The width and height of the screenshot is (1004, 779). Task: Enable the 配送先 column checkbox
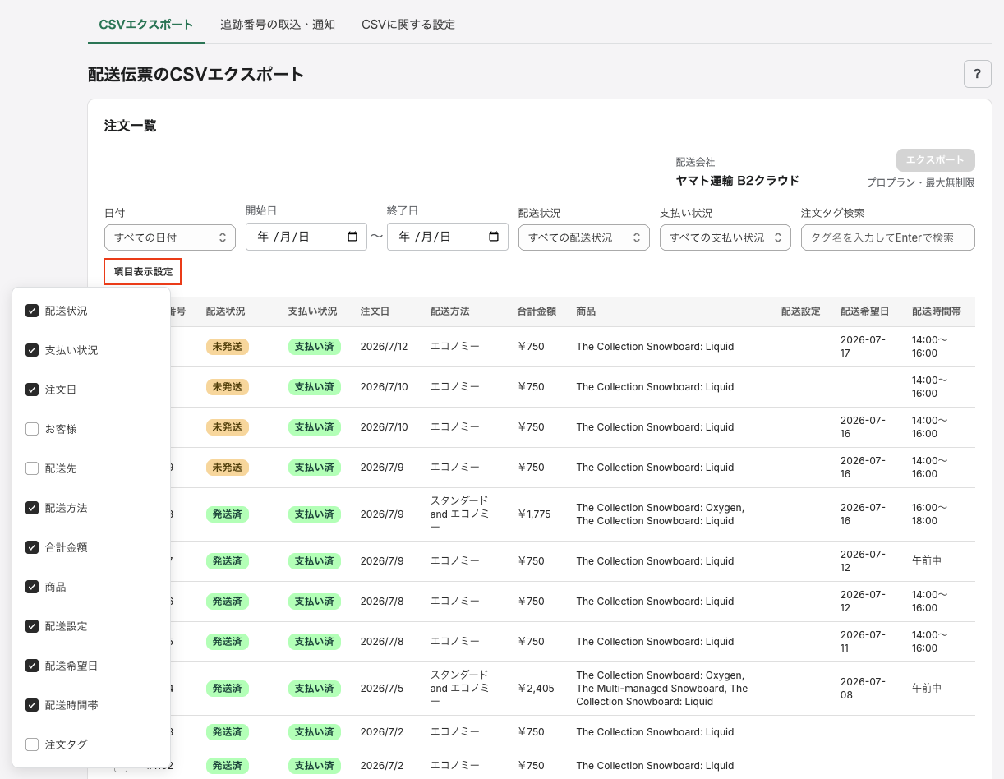pos(32,468)
